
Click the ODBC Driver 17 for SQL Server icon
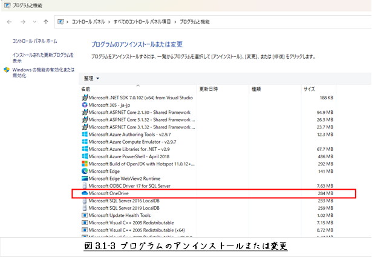coord(85,186)
